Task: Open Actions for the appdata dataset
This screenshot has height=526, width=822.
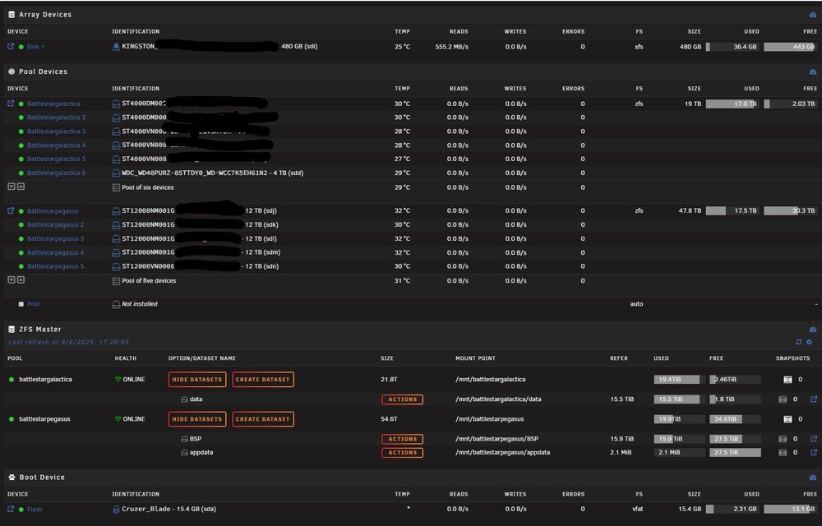Action: (403, 453)
